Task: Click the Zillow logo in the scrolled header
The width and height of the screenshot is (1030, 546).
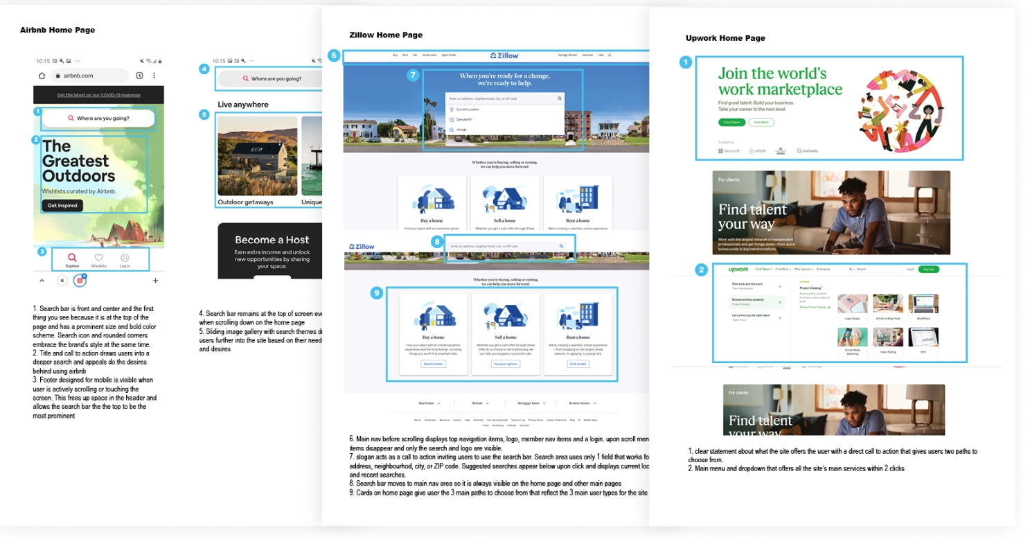Action: [x=361, y=246]
